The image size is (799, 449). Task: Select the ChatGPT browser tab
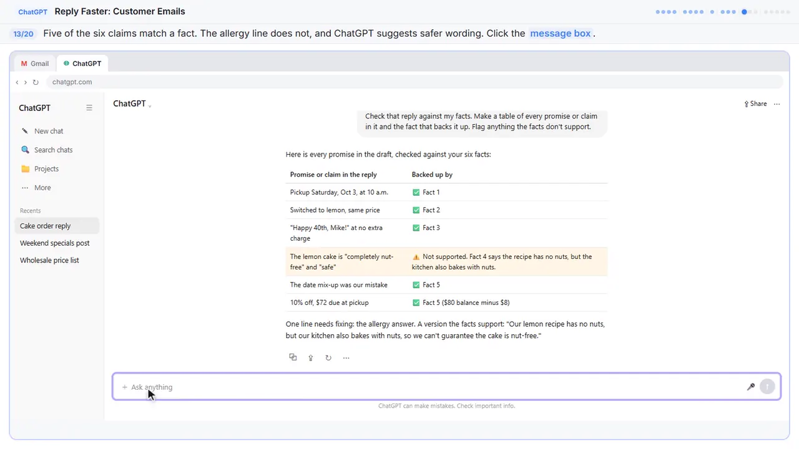click(x=82, y=64)
